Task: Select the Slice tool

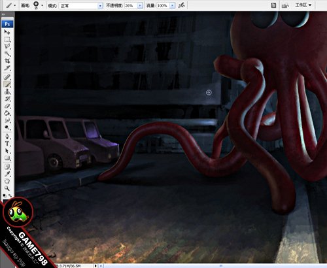Action: click(7, 68)
